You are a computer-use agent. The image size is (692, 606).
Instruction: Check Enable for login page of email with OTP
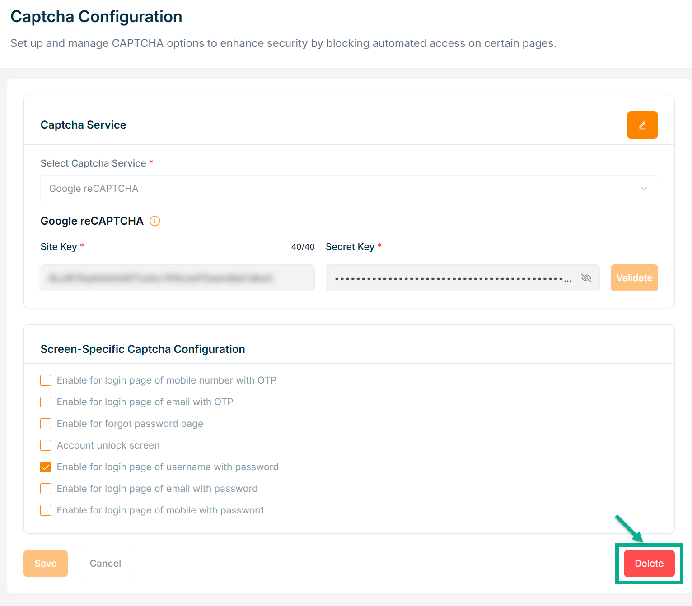(x=46, y=402)
